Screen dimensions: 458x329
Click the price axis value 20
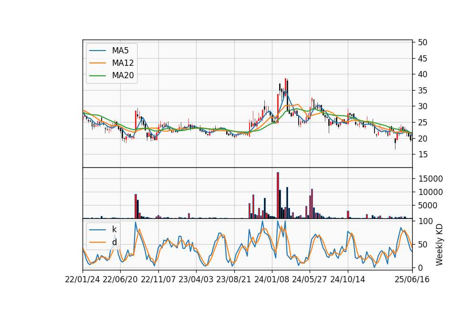coord(423,138)
